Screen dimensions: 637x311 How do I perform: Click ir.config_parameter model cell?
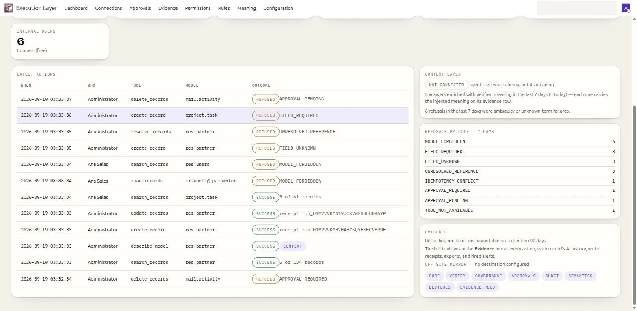click(x=211, y=181)
